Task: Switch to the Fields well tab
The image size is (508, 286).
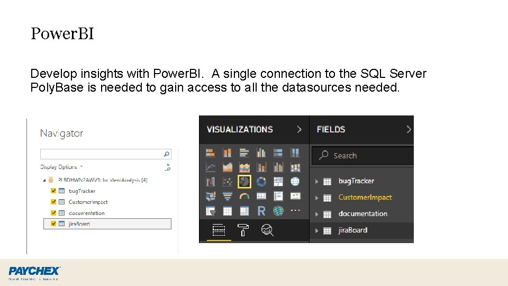Action: click(219, 230)
